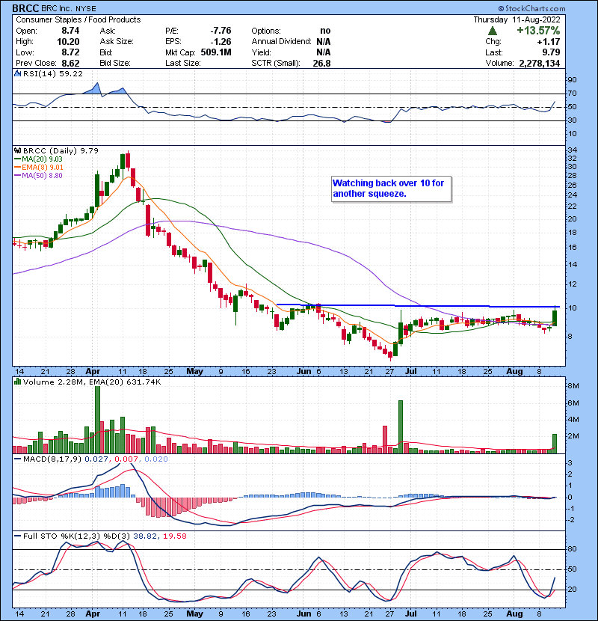
Task: Click the blue line marker before Full STO
Action: coord(17,536)
